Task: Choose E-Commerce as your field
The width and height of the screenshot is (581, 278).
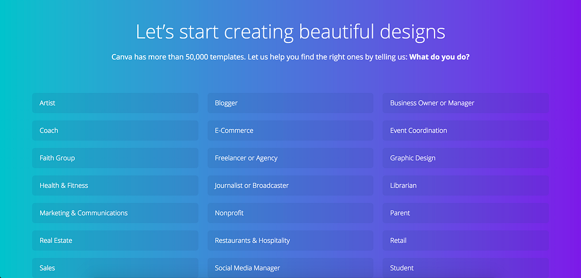Action: tap(290, 130)
